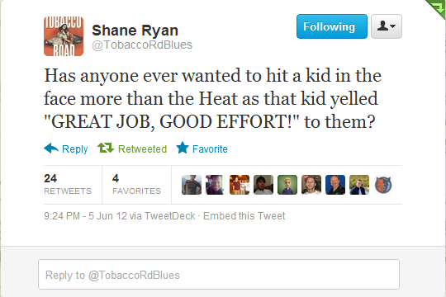
Task: Open the @TobaccoRdBlues handle link
Action: click(142, 45)
